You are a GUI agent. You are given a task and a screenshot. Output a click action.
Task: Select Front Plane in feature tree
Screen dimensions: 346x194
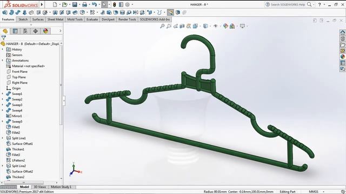[19, 72]
